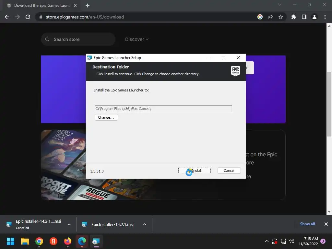Click the Epic Games logo in the setup header
The height and width of the screenshot is (249, 332).
pos(235,71)
